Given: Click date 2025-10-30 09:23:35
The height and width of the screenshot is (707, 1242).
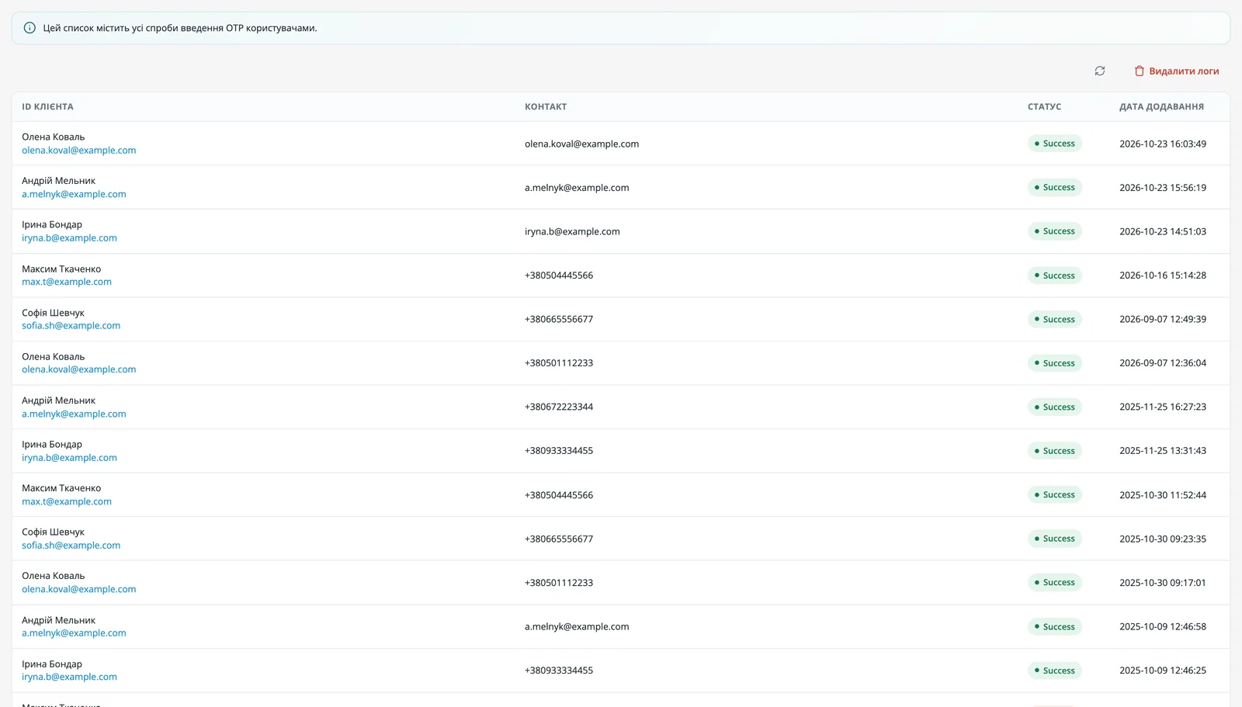Looking at the screenshot, I should pos(1163,539).
